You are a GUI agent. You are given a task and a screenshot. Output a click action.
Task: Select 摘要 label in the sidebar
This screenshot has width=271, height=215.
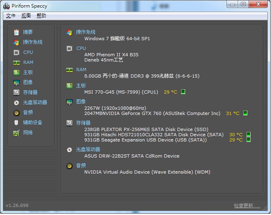(x=28, y=32)
